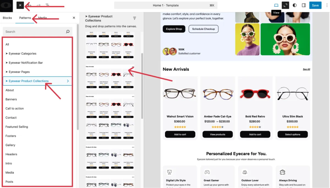Screen dimensions: 330x188
Task: Click the pattern list scrollbar
Action: [x=142, y=86]
